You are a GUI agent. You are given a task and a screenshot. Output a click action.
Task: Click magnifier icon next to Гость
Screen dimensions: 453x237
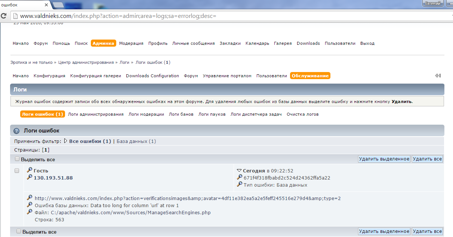coord(30,170)
